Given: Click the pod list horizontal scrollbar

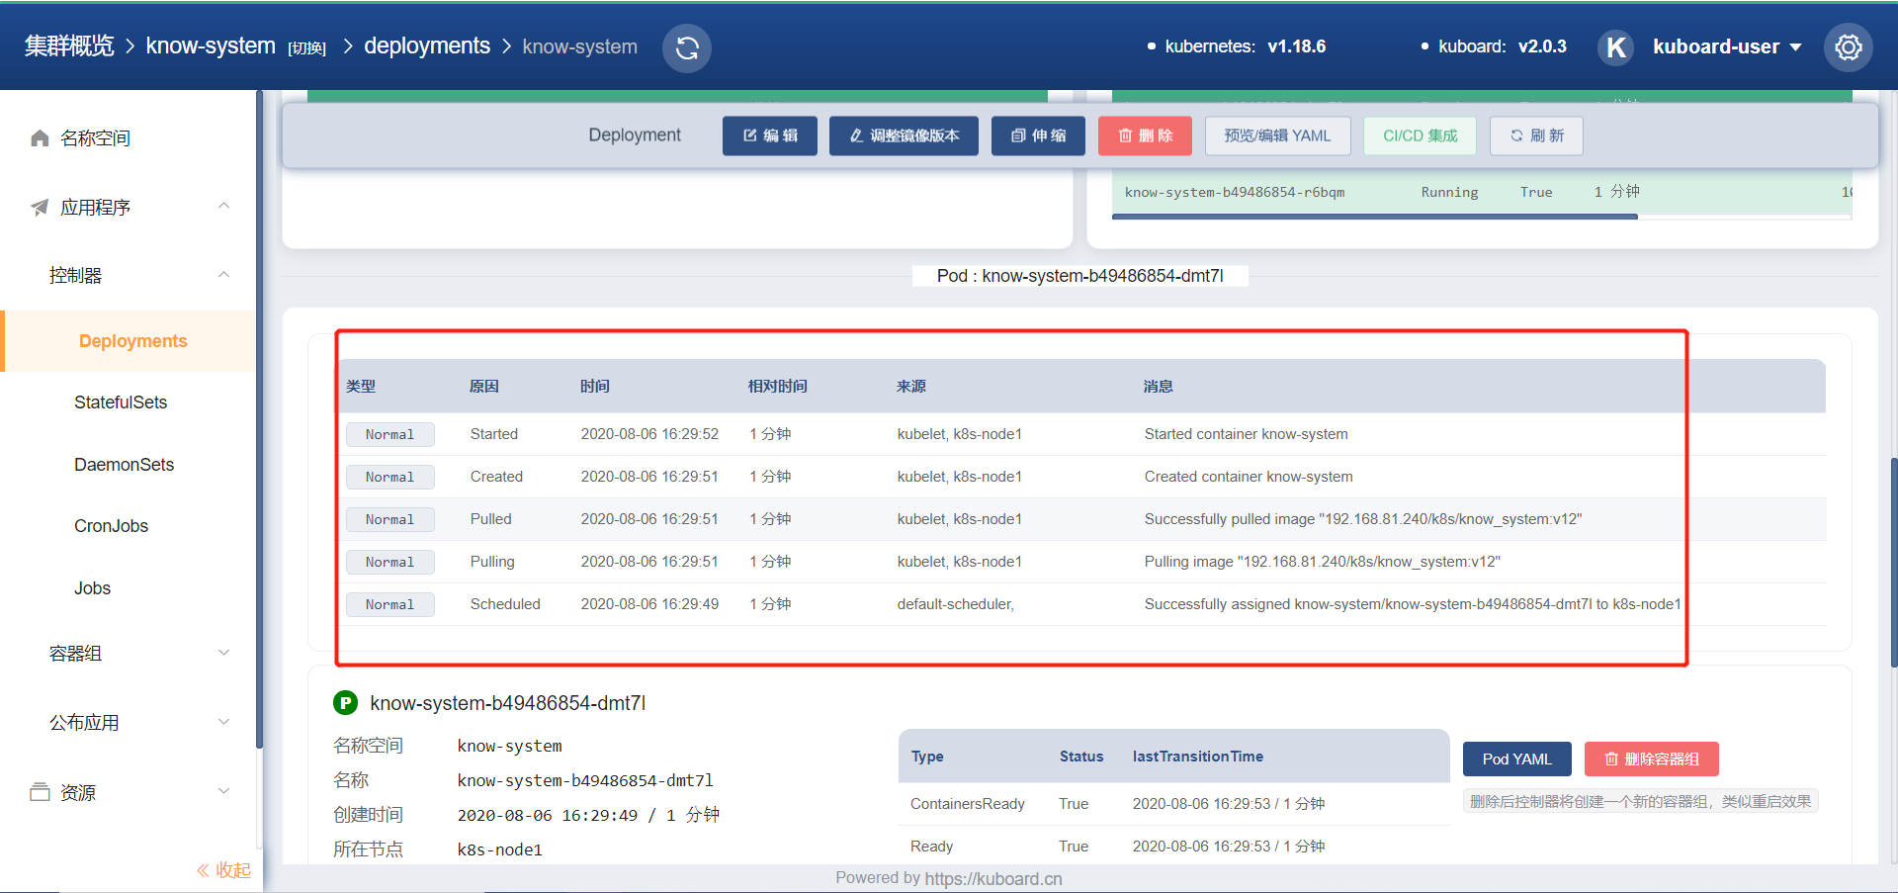Looking at the screenshot, I should (x=1375, y=217).
